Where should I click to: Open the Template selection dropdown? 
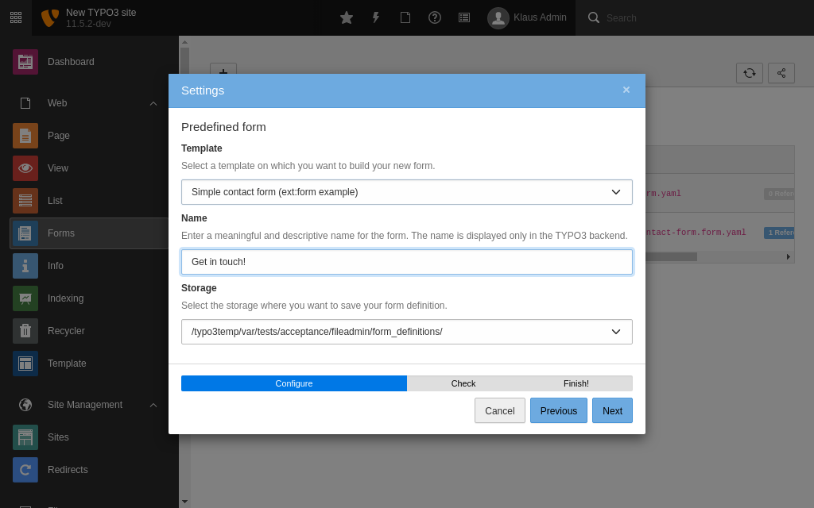point(407,192)
